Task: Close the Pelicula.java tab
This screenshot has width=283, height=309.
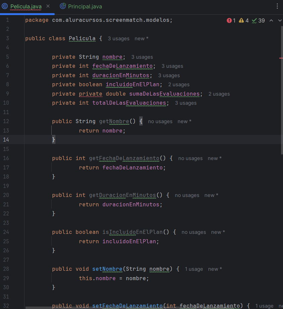Action: (48, 6)
